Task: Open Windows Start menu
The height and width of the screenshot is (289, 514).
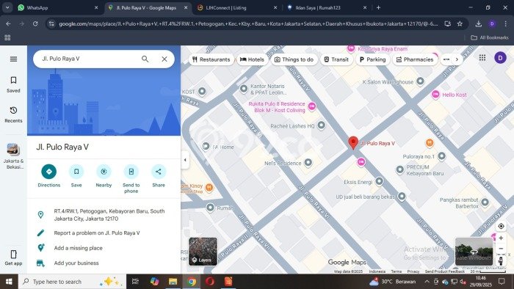Action: (9, 282)
